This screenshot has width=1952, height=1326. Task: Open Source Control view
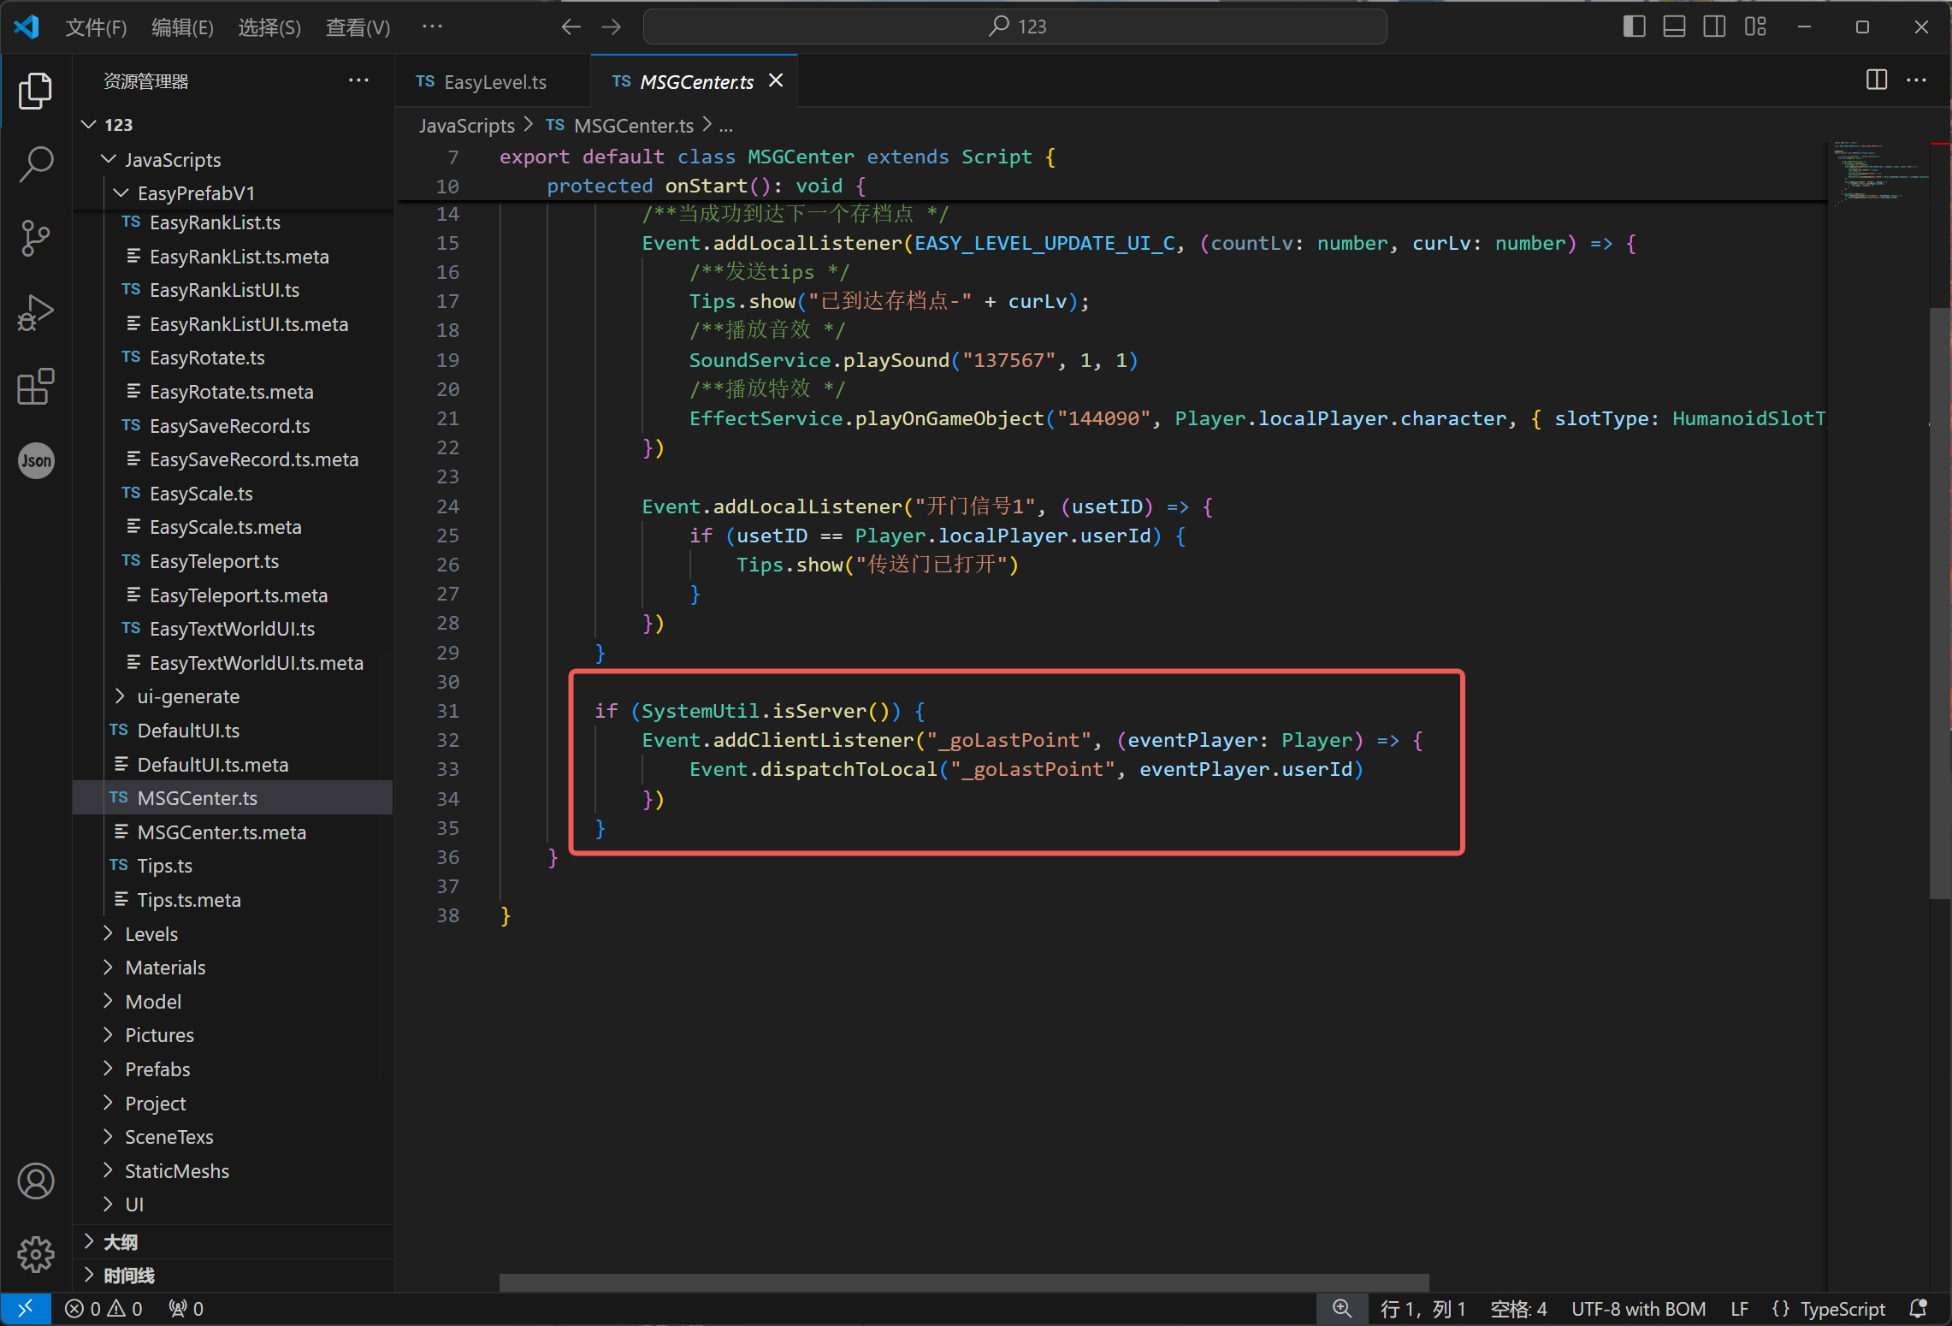click(x=35, y=238)
